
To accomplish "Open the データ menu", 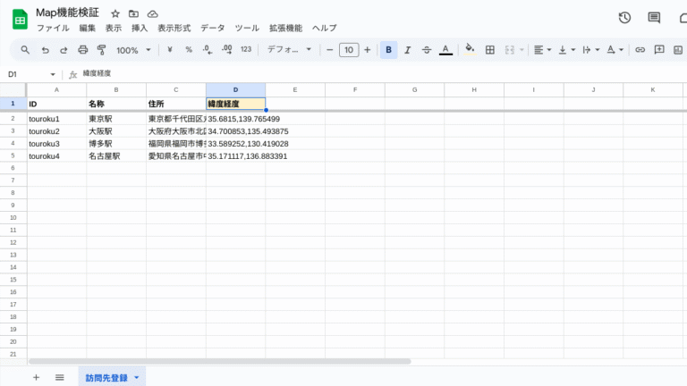I will (x=213, y=29).
